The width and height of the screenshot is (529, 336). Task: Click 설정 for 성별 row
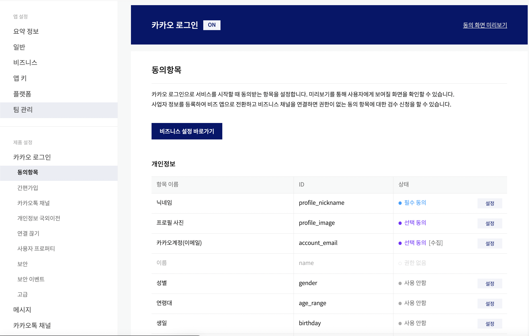(x=490, y=284)
